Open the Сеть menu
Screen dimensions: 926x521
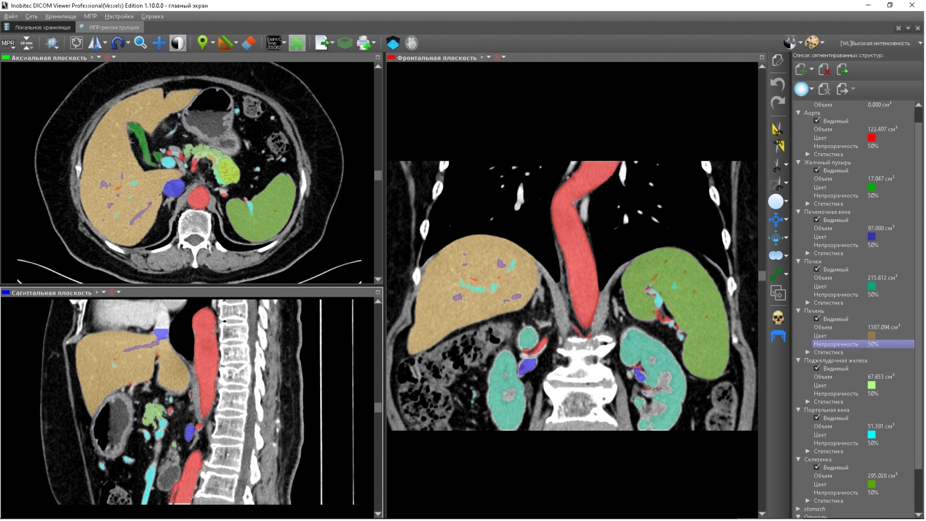31,16
